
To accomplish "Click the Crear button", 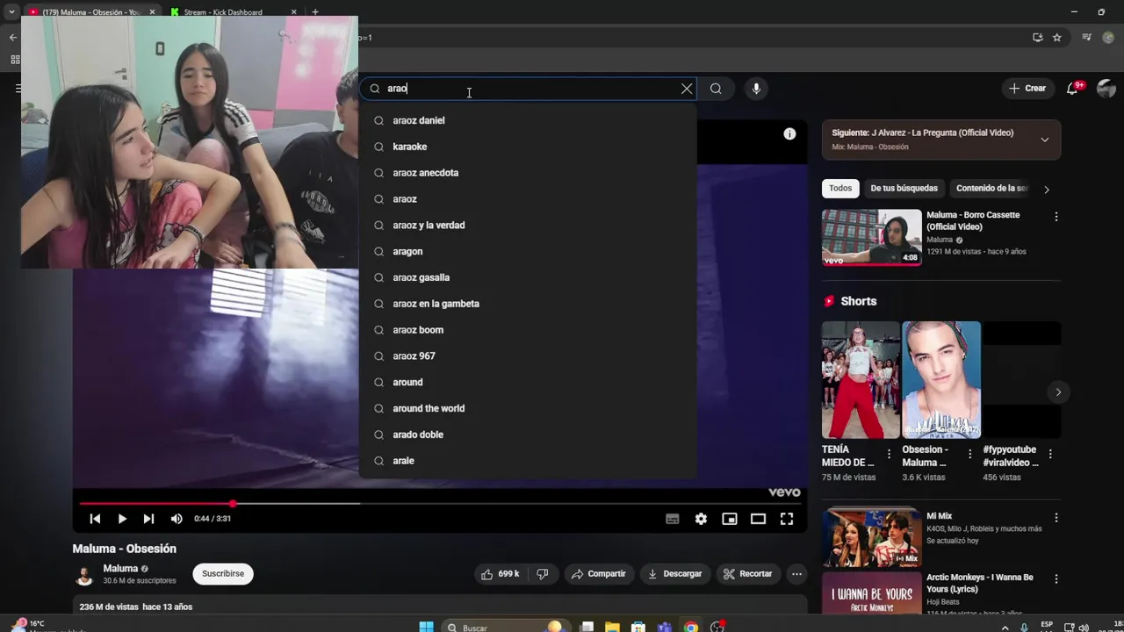I will (1027, 89).
